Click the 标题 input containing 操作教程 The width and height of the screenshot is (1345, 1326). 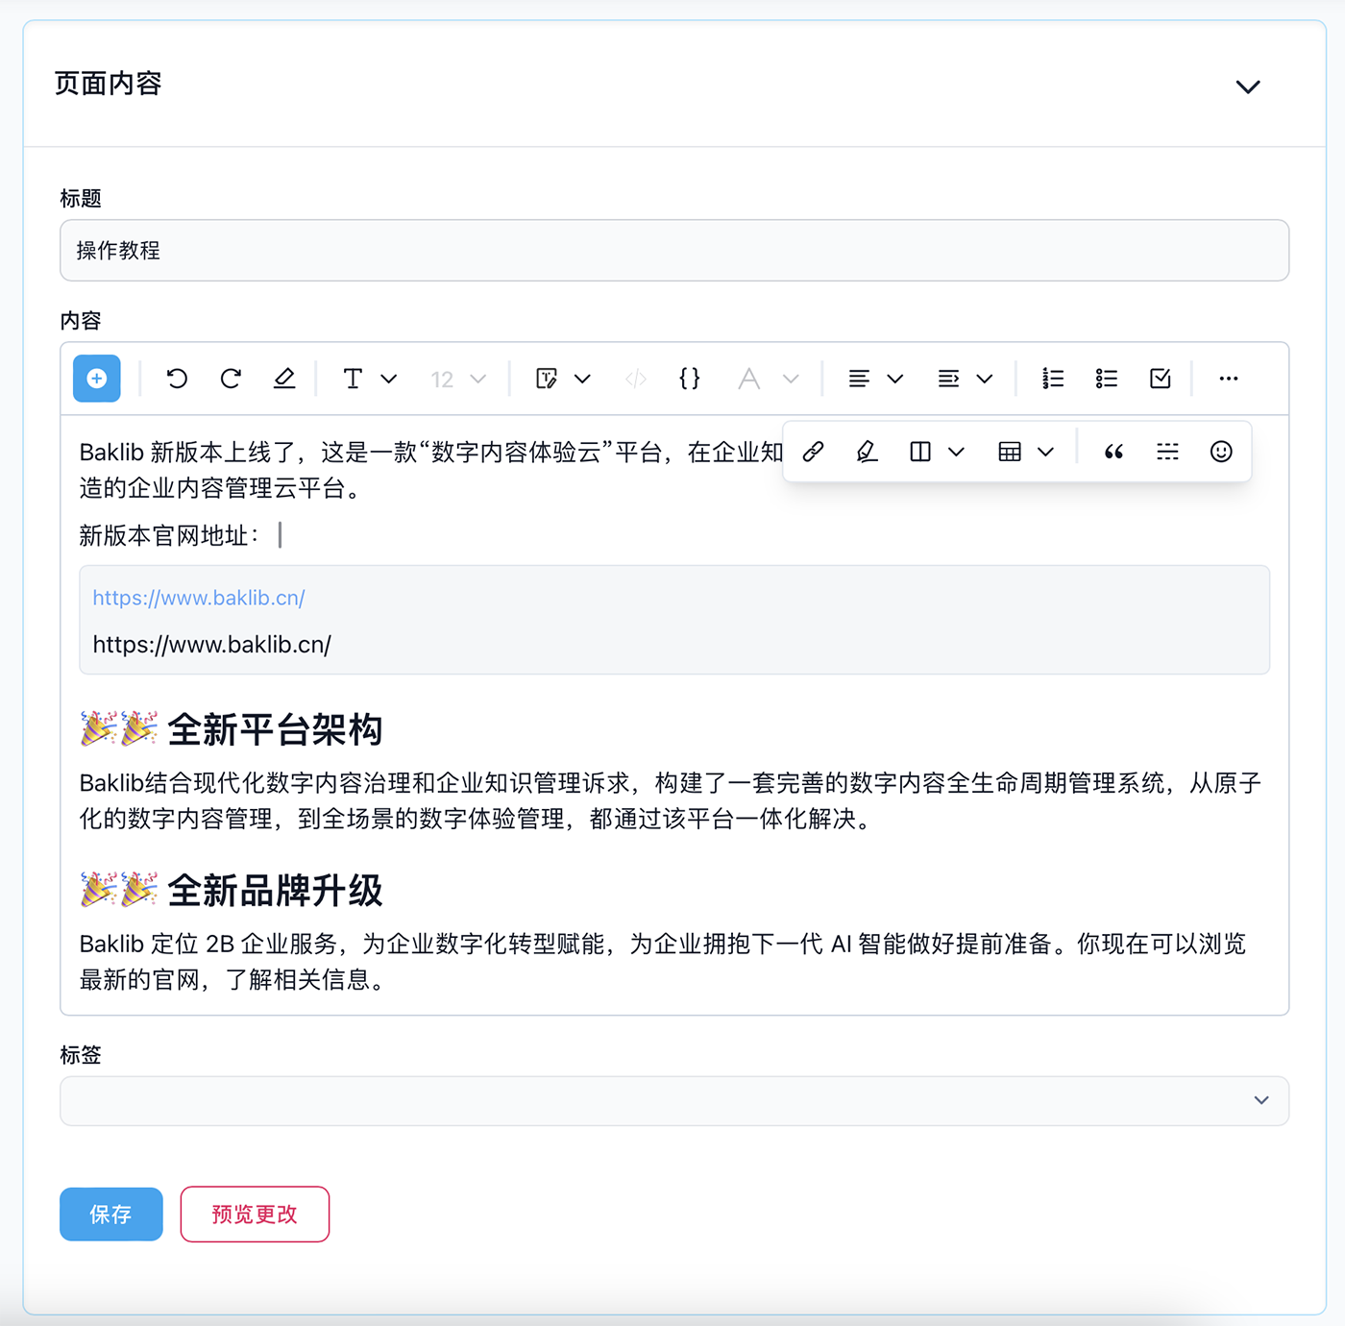point(674,251)
